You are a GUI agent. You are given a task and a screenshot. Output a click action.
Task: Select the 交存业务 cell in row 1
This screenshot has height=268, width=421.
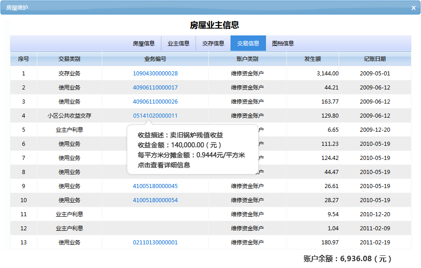(69, 74)
